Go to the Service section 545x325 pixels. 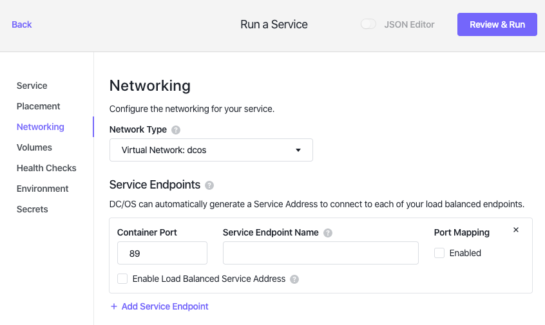32,86
